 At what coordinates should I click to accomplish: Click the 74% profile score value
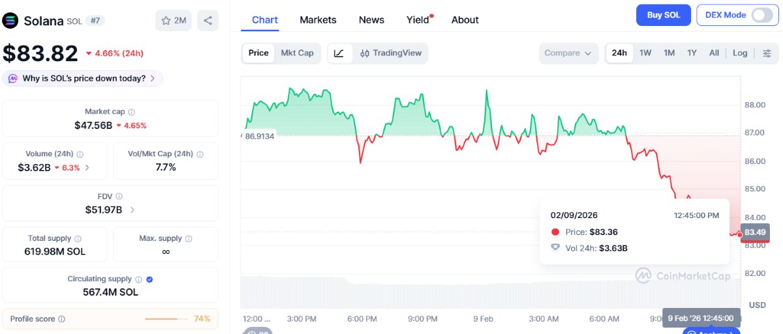[x=202, y=319]
